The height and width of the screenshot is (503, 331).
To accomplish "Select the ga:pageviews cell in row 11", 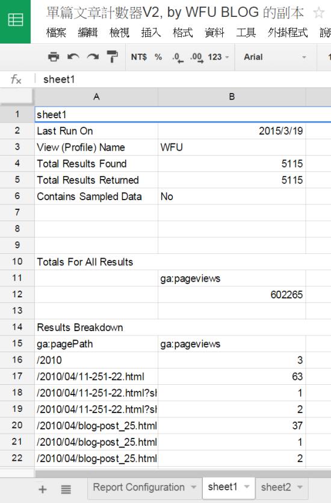I will pyautogui.click(x=232, y=278).
